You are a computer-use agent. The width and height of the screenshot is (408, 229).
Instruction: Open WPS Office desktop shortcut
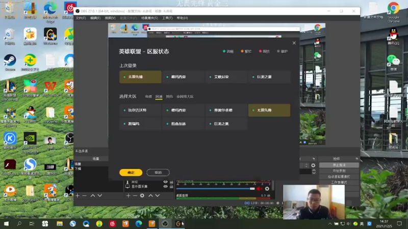click(50, 89)
